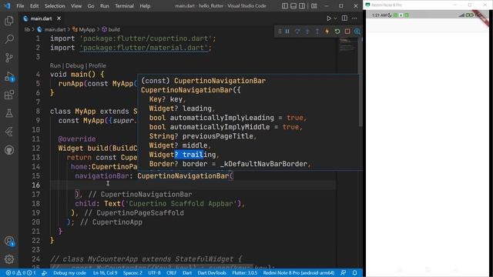
Task: Pause the debug session
Action: coord(287,32)
